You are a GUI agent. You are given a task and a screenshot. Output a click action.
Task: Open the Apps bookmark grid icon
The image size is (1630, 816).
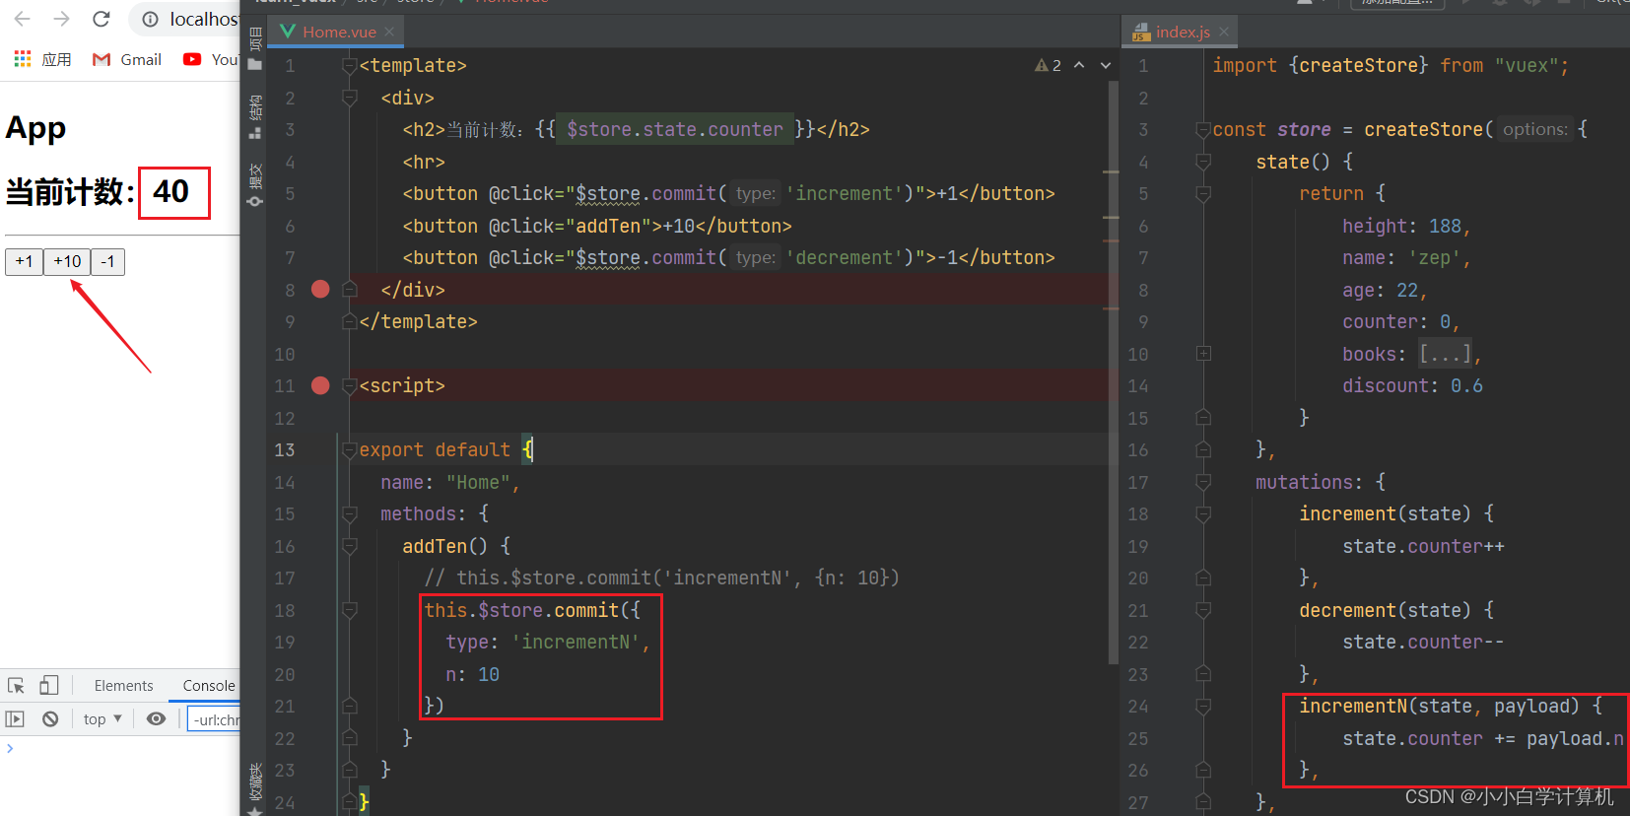tap(23, 59)
